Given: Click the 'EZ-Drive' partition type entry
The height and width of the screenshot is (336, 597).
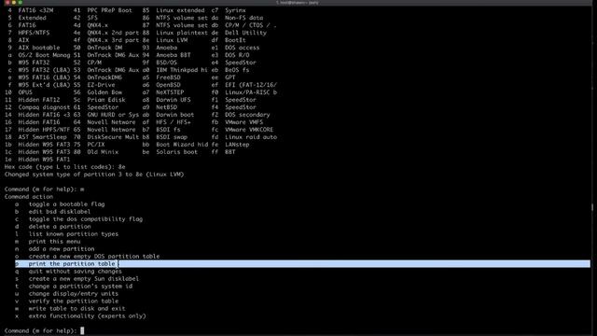Looking at the screenshot, I should 101,85.
